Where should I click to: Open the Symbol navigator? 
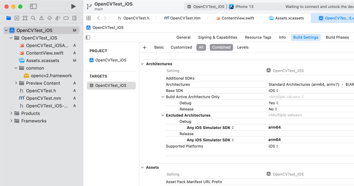pyautogui.click(x=25, y=18)
